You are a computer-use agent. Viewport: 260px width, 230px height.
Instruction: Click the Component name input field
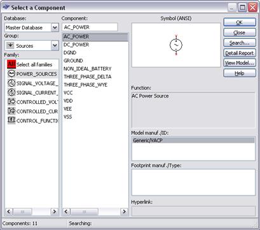pyautogui.click(x=90, y=27)
